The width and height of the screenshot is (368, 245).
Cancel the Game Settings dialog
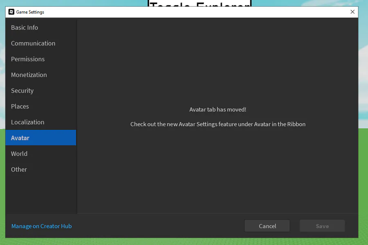coord(267,226)
